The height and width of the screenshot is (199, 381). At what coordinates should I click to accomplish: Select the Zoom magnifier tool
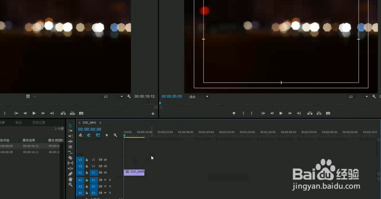coord(70,185)
